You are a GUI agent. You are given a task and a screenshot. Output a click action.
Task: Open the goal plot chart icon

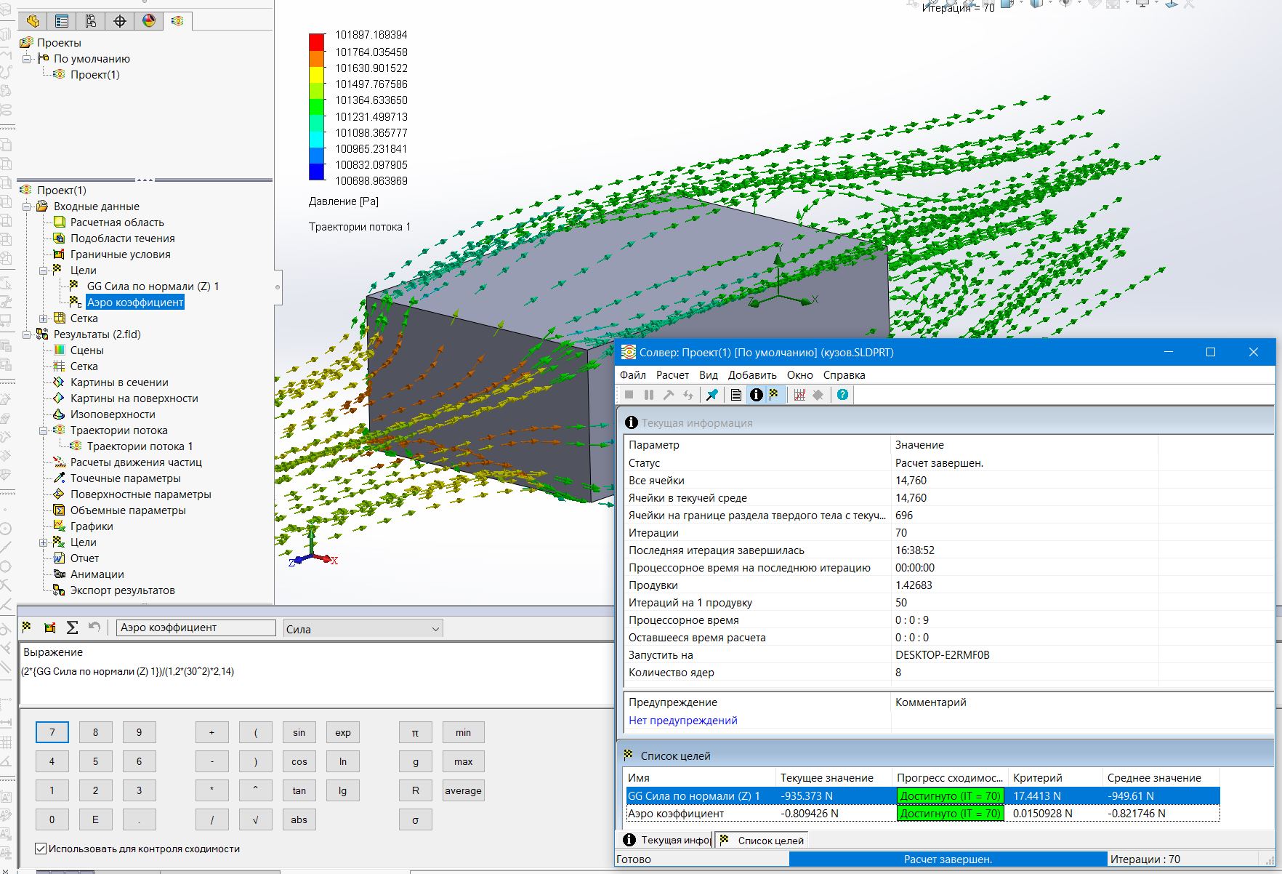799,395
